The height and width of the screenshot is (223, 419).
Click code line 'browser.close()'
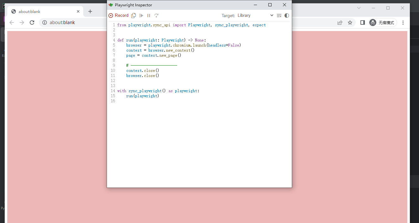pos(142,76)
